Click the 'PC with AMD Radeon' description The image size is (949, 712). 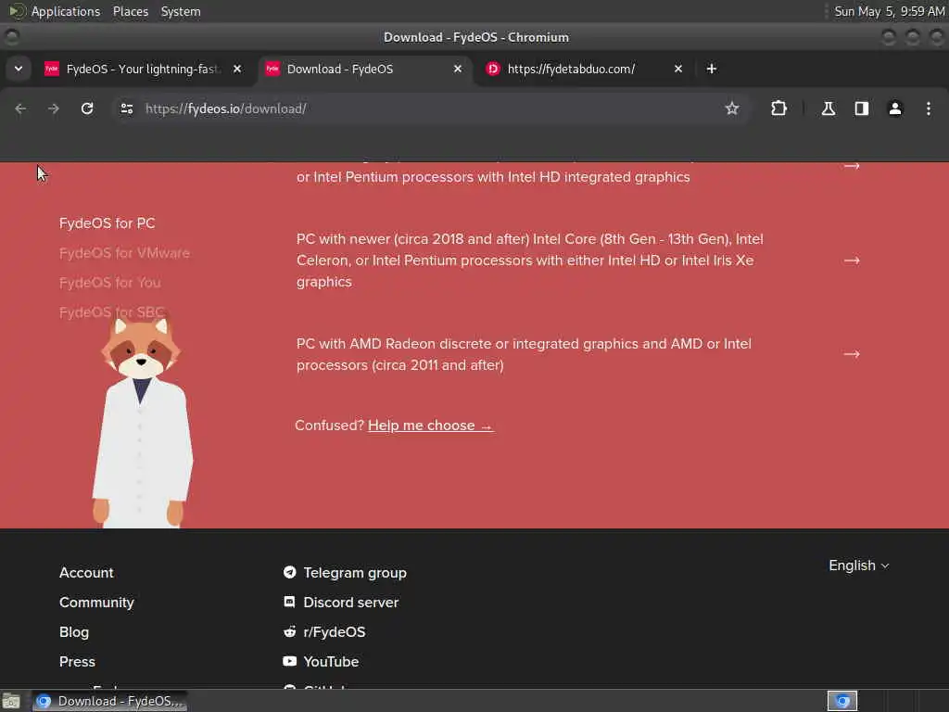pyautogui.click(x=525, y=354)
